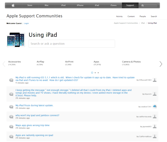Switch to the Activity tab
Image resolution: width=167 pixels, height=142 pixels.
(x=120, y=16)
